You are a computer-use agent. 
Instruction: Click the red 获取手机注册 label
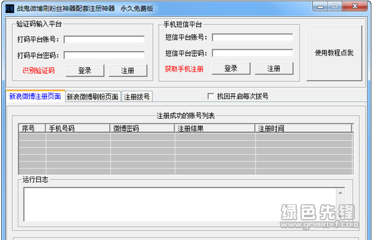tap(184, 69)
